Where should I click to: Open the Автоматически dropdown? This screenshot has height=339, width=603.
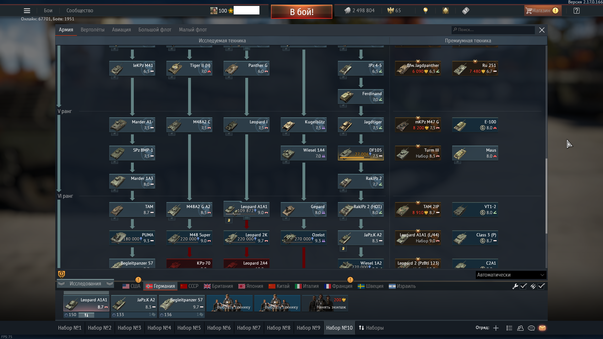point(511,275)
